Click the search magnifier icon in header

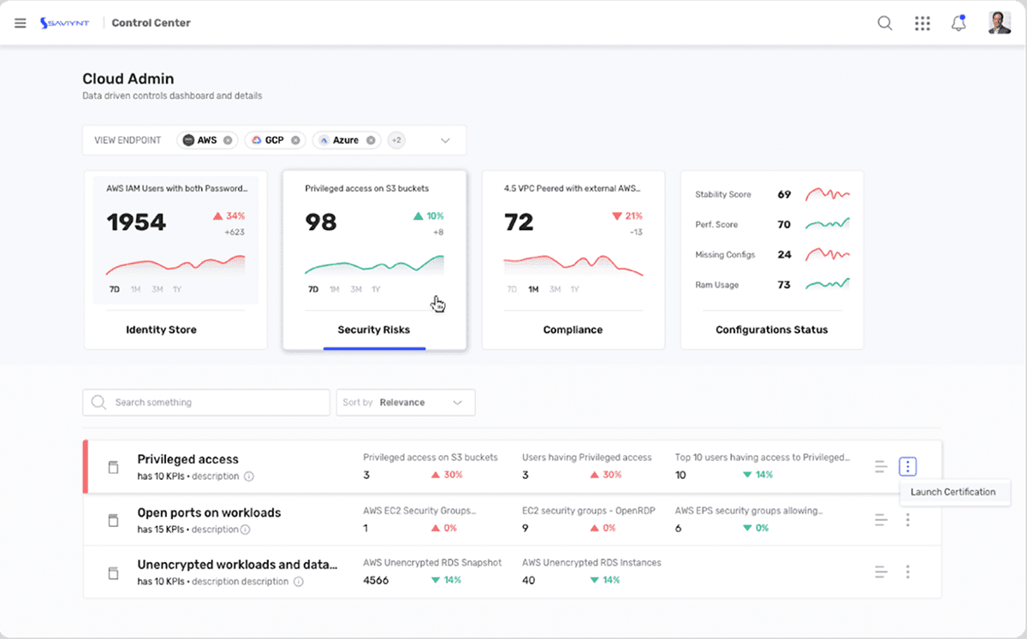click(x=885, y=23)
